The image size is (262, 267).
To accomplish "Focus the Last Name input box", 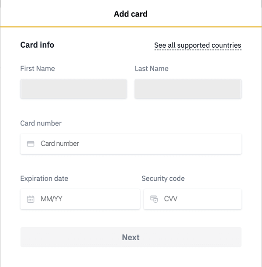I will [188, 89].
